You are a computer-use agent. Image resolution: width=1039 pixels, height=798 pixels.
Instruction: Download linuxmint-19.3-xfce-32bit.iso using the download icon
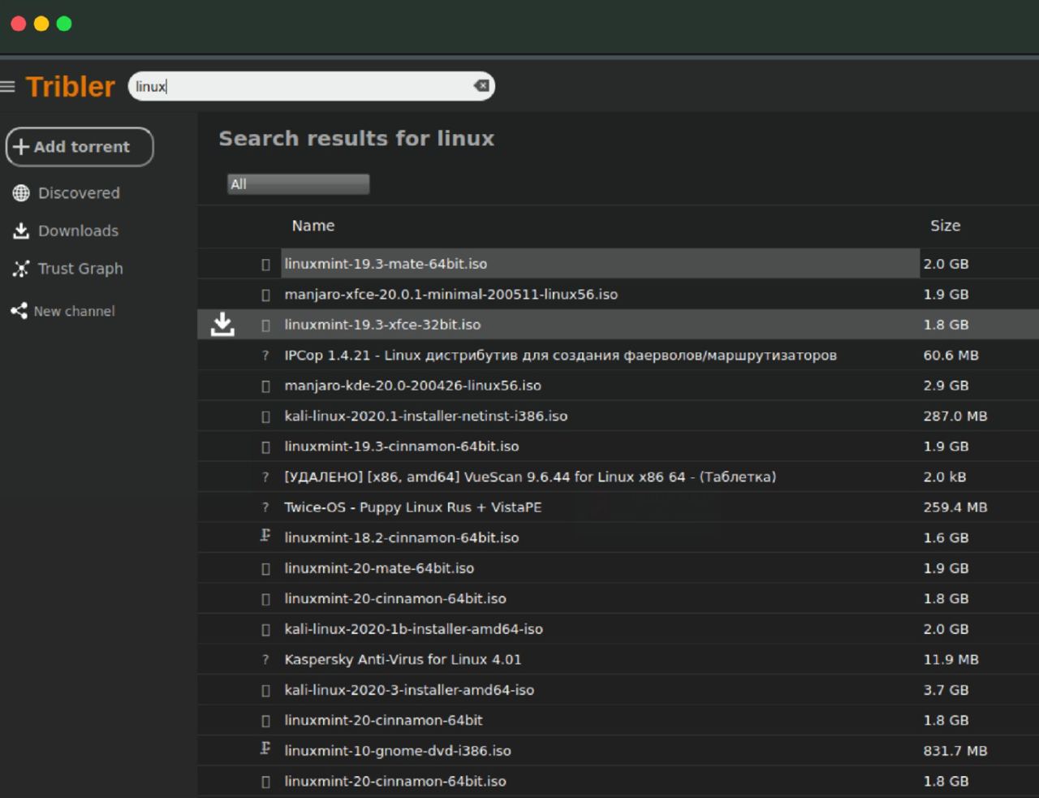coord(222,325)
